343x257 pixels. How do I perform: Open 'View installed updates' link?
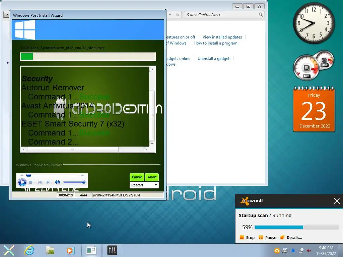click(222, 37)
